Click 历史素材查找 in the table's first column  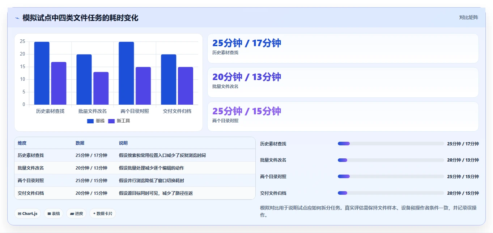point(31,155)
